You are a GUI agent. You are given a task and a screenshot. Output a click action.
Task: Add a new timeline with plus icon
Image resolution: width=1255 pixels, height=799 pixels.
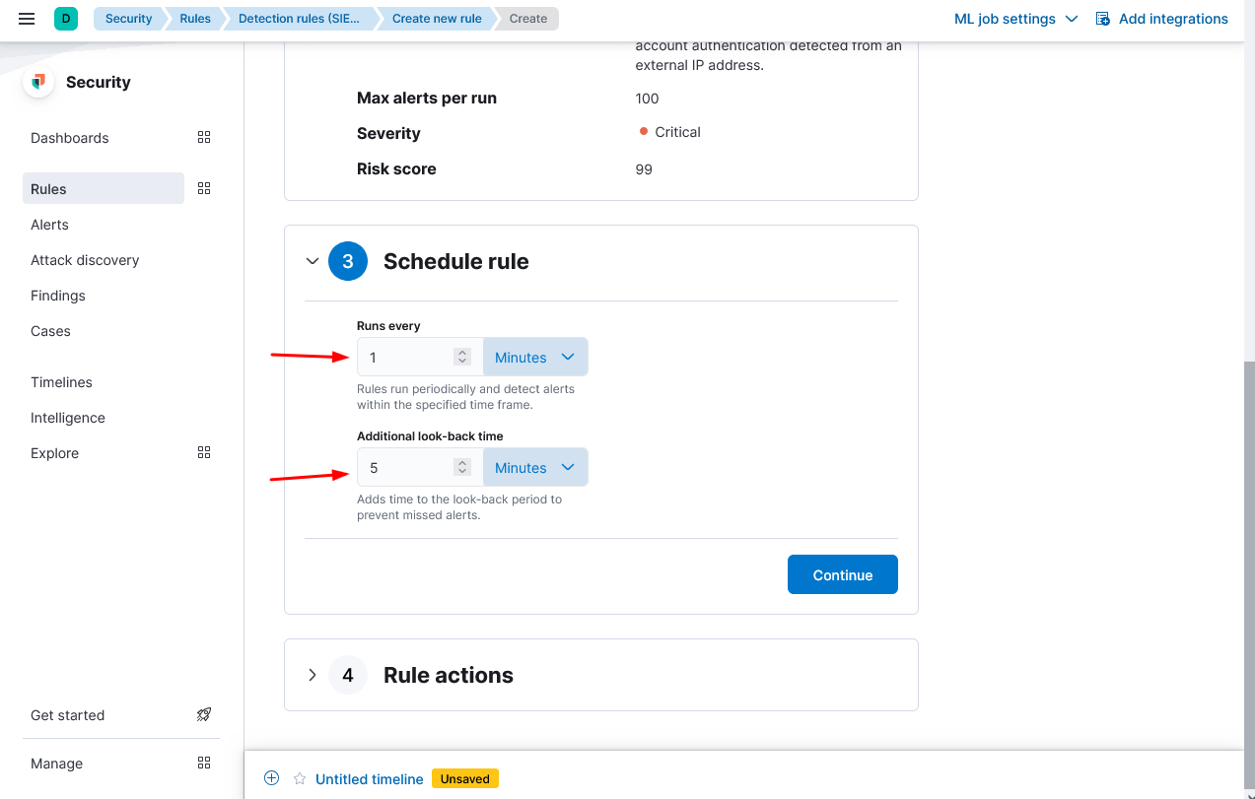pos(272,778)
